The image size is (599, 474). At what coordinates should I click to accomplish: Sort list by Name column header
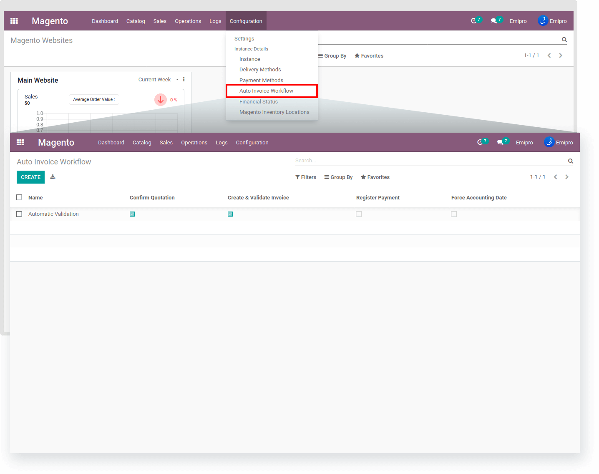[35, 198]
